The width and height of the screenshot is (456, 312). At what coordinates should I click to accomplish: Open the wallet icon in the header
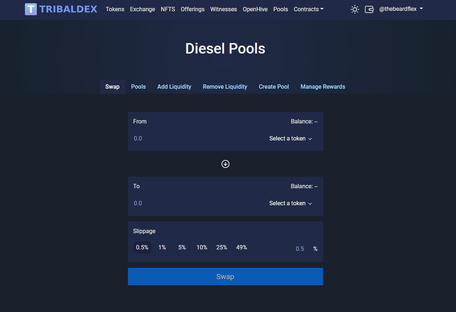click(369, 9)
